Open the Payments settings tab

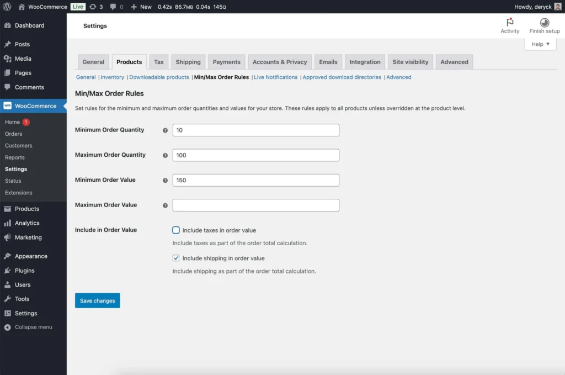click(226, 62)
